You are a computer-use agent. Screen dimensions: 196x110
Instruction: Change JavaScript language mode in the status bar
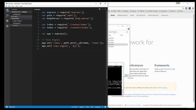tap(98, 107)
